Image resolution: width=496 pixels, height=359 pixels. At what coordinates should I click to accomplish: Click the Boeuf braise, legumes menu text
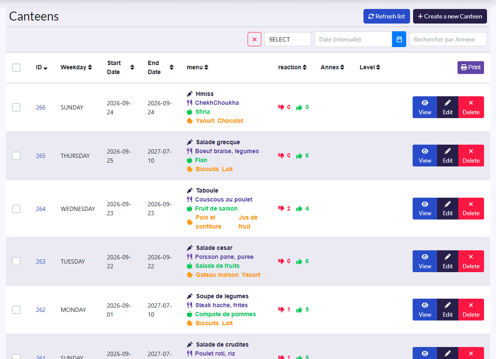(227, 151)
